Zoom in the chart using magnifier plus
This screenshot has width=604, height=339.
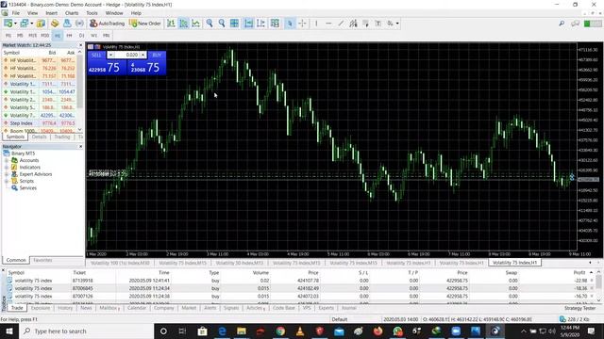210,24
